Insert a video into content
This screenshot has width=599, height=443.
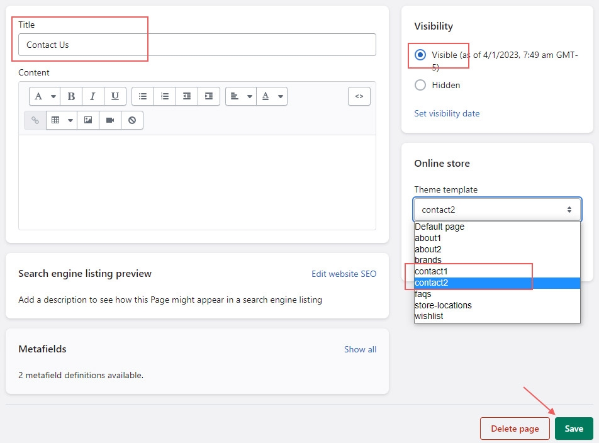[x=110, y=120]
